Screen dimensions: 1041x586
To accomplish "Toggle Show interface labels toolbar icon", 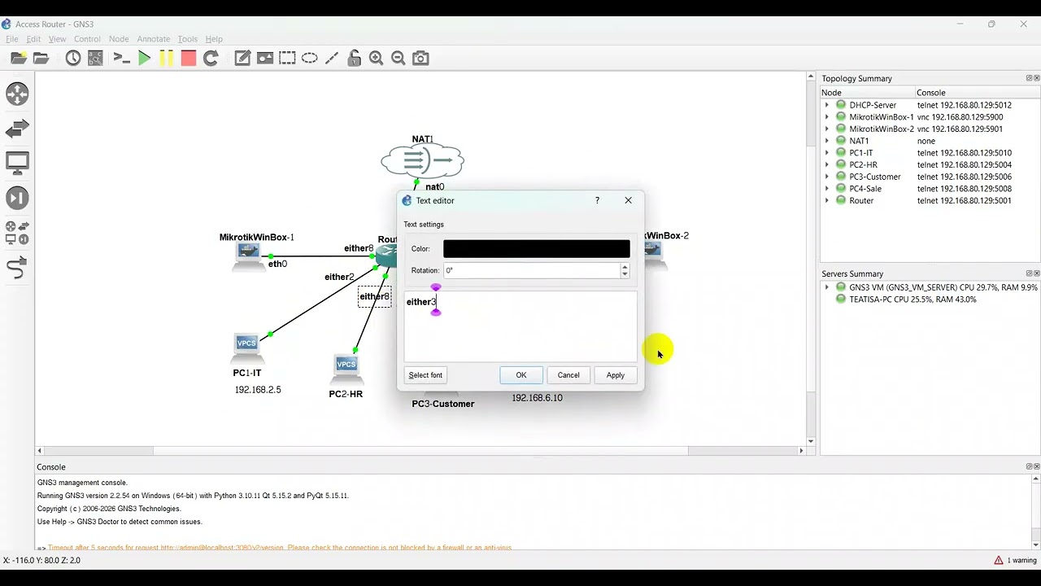I will [x=95, y=58].
